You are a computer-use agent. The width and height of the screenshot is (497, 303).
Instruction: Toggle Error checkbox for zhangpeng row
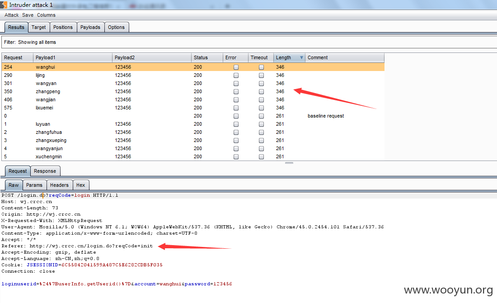pyautogui.click(x=236, y=92)
